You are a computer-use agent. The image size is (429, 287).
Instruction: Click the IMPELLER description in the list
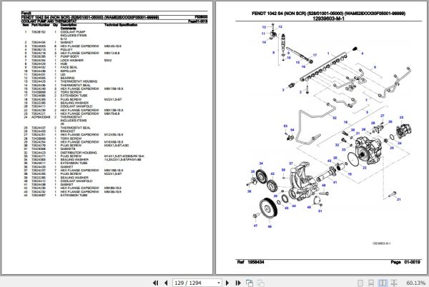point(68,71)
